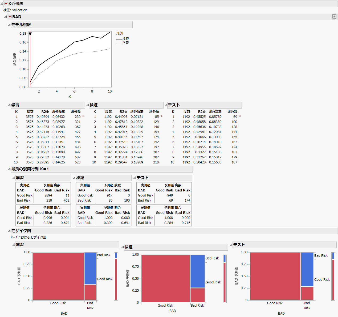Collapse the モデル選択 section
The width and height of the screenshot is (338, 317).
pos(9,25)
